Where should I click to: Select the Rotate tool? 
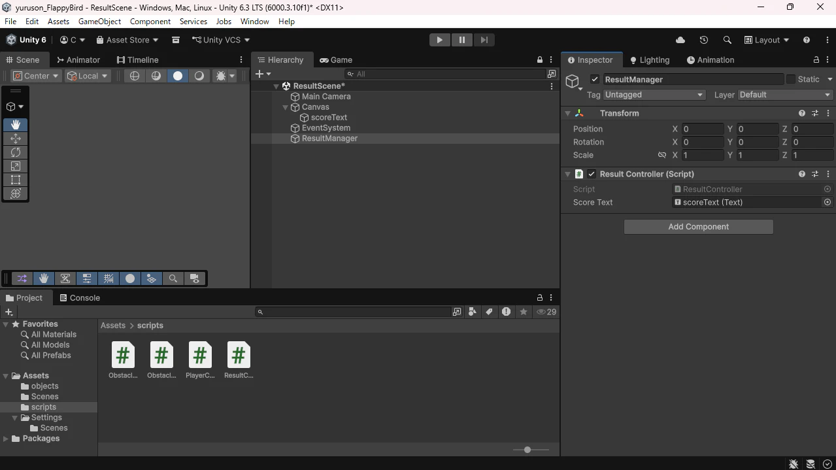tap(16, 152)
